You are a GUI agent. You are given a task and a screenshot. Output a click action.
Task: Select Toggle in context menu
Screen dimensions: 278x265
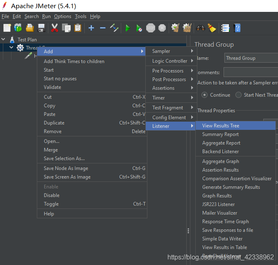92,204
